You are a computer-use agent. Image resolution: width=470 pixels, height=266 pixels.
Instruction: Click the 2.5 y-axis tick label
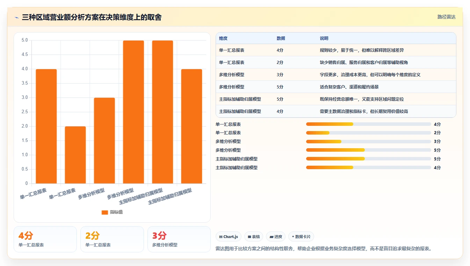tap(24, 112)
